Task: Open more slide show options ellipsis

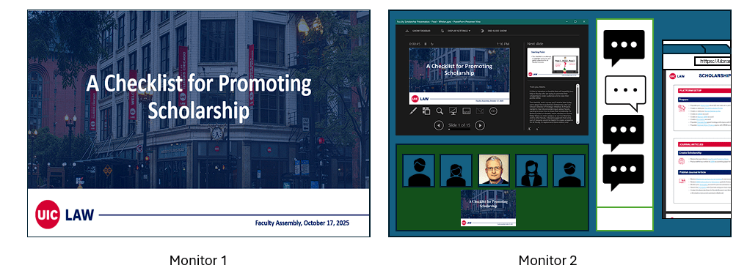Action: click(493, 111)
